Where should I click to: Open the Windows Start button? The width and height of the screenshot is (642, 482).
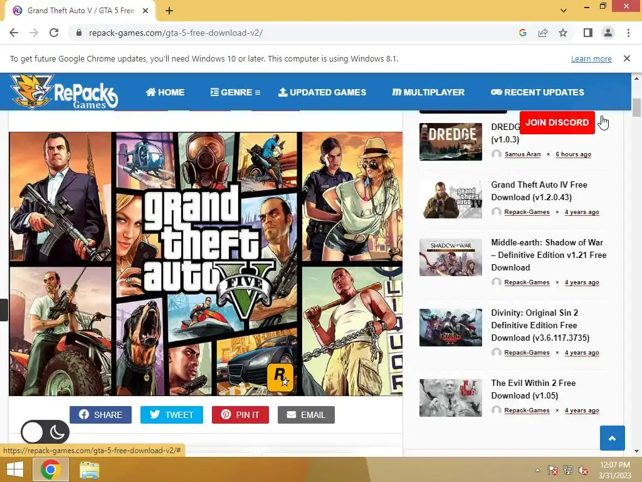15,469
